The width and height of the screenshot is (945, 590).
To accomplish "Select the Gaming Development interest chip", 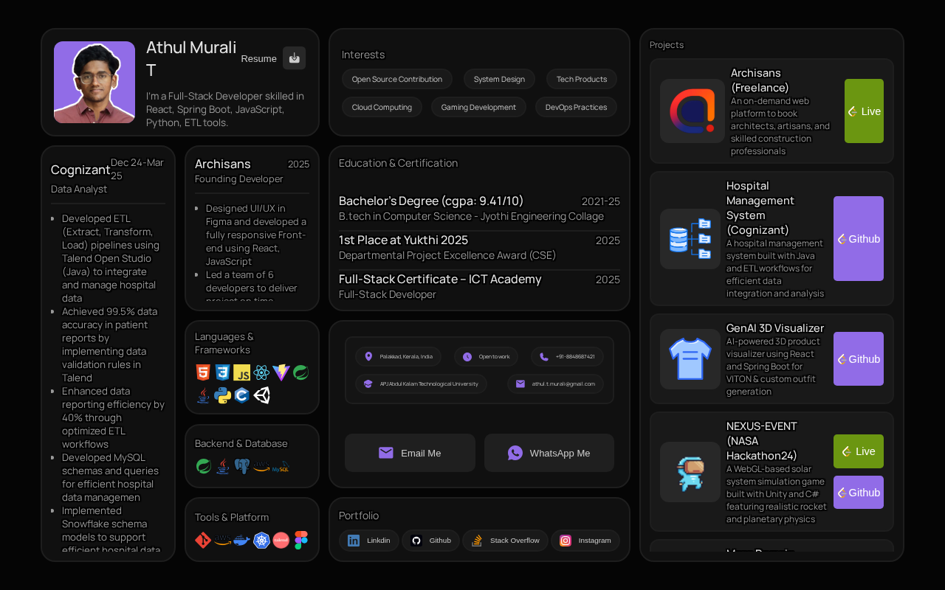I will (x=478, y=107).
